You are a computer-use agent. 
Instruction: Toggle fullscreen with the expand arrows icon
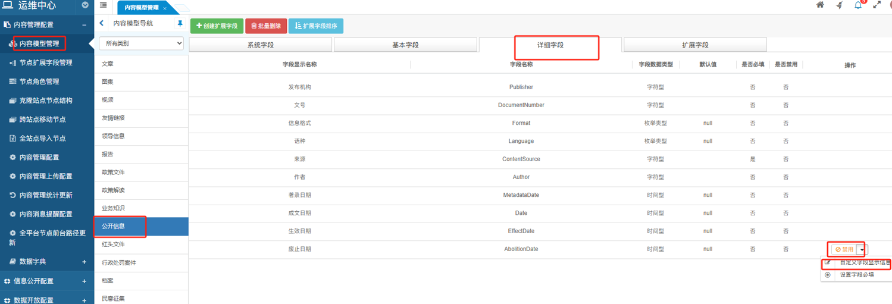(x=877, y=5)
